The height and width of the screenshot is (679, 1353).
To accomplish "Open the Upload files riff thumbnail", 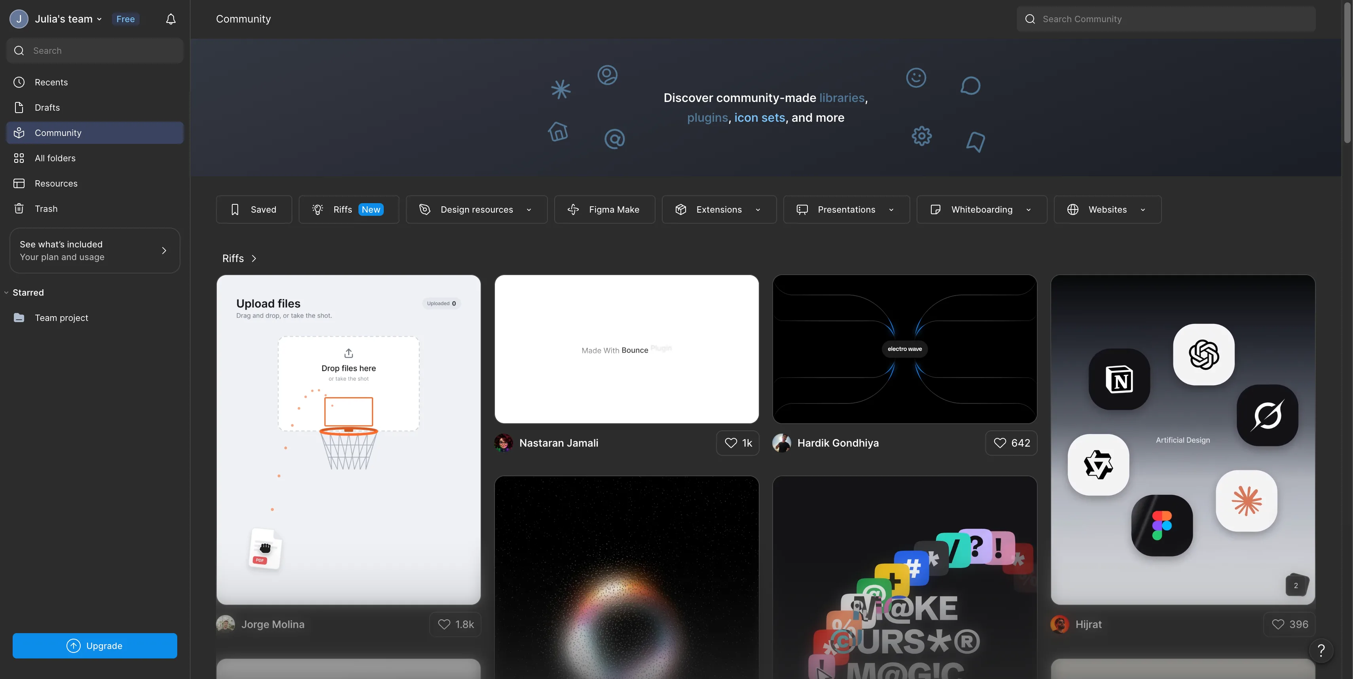I will pyautogui.click(x=349, y=440).
